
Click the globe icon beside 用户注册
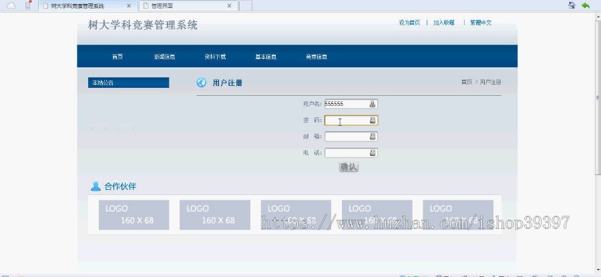201,83
